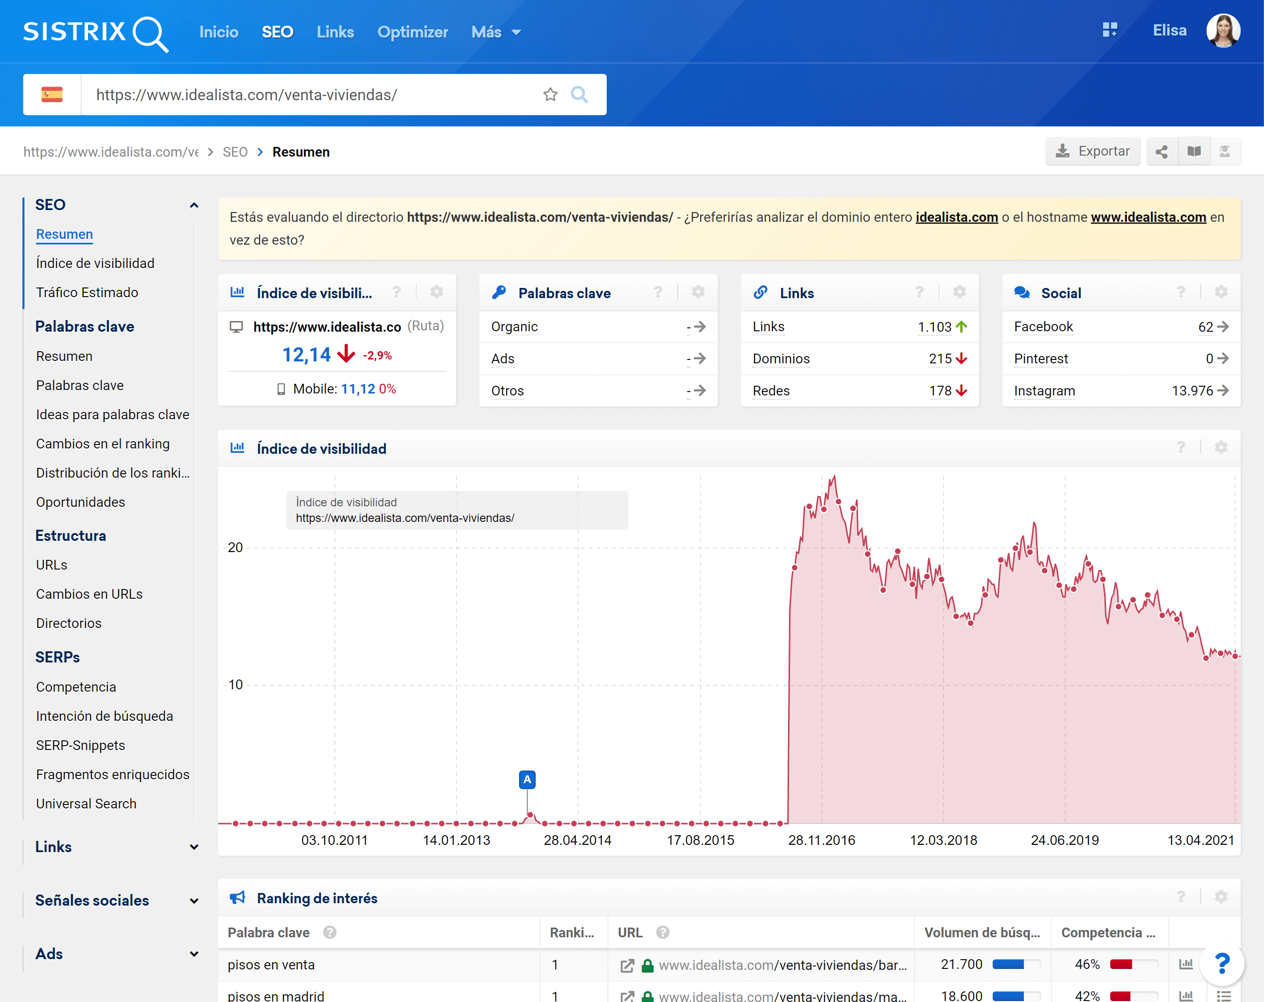Image resolution: width=1264 pixels, height=1002 pixels.
Task: Click the book handbook icon in toolbar
Action: point(1194,152)
